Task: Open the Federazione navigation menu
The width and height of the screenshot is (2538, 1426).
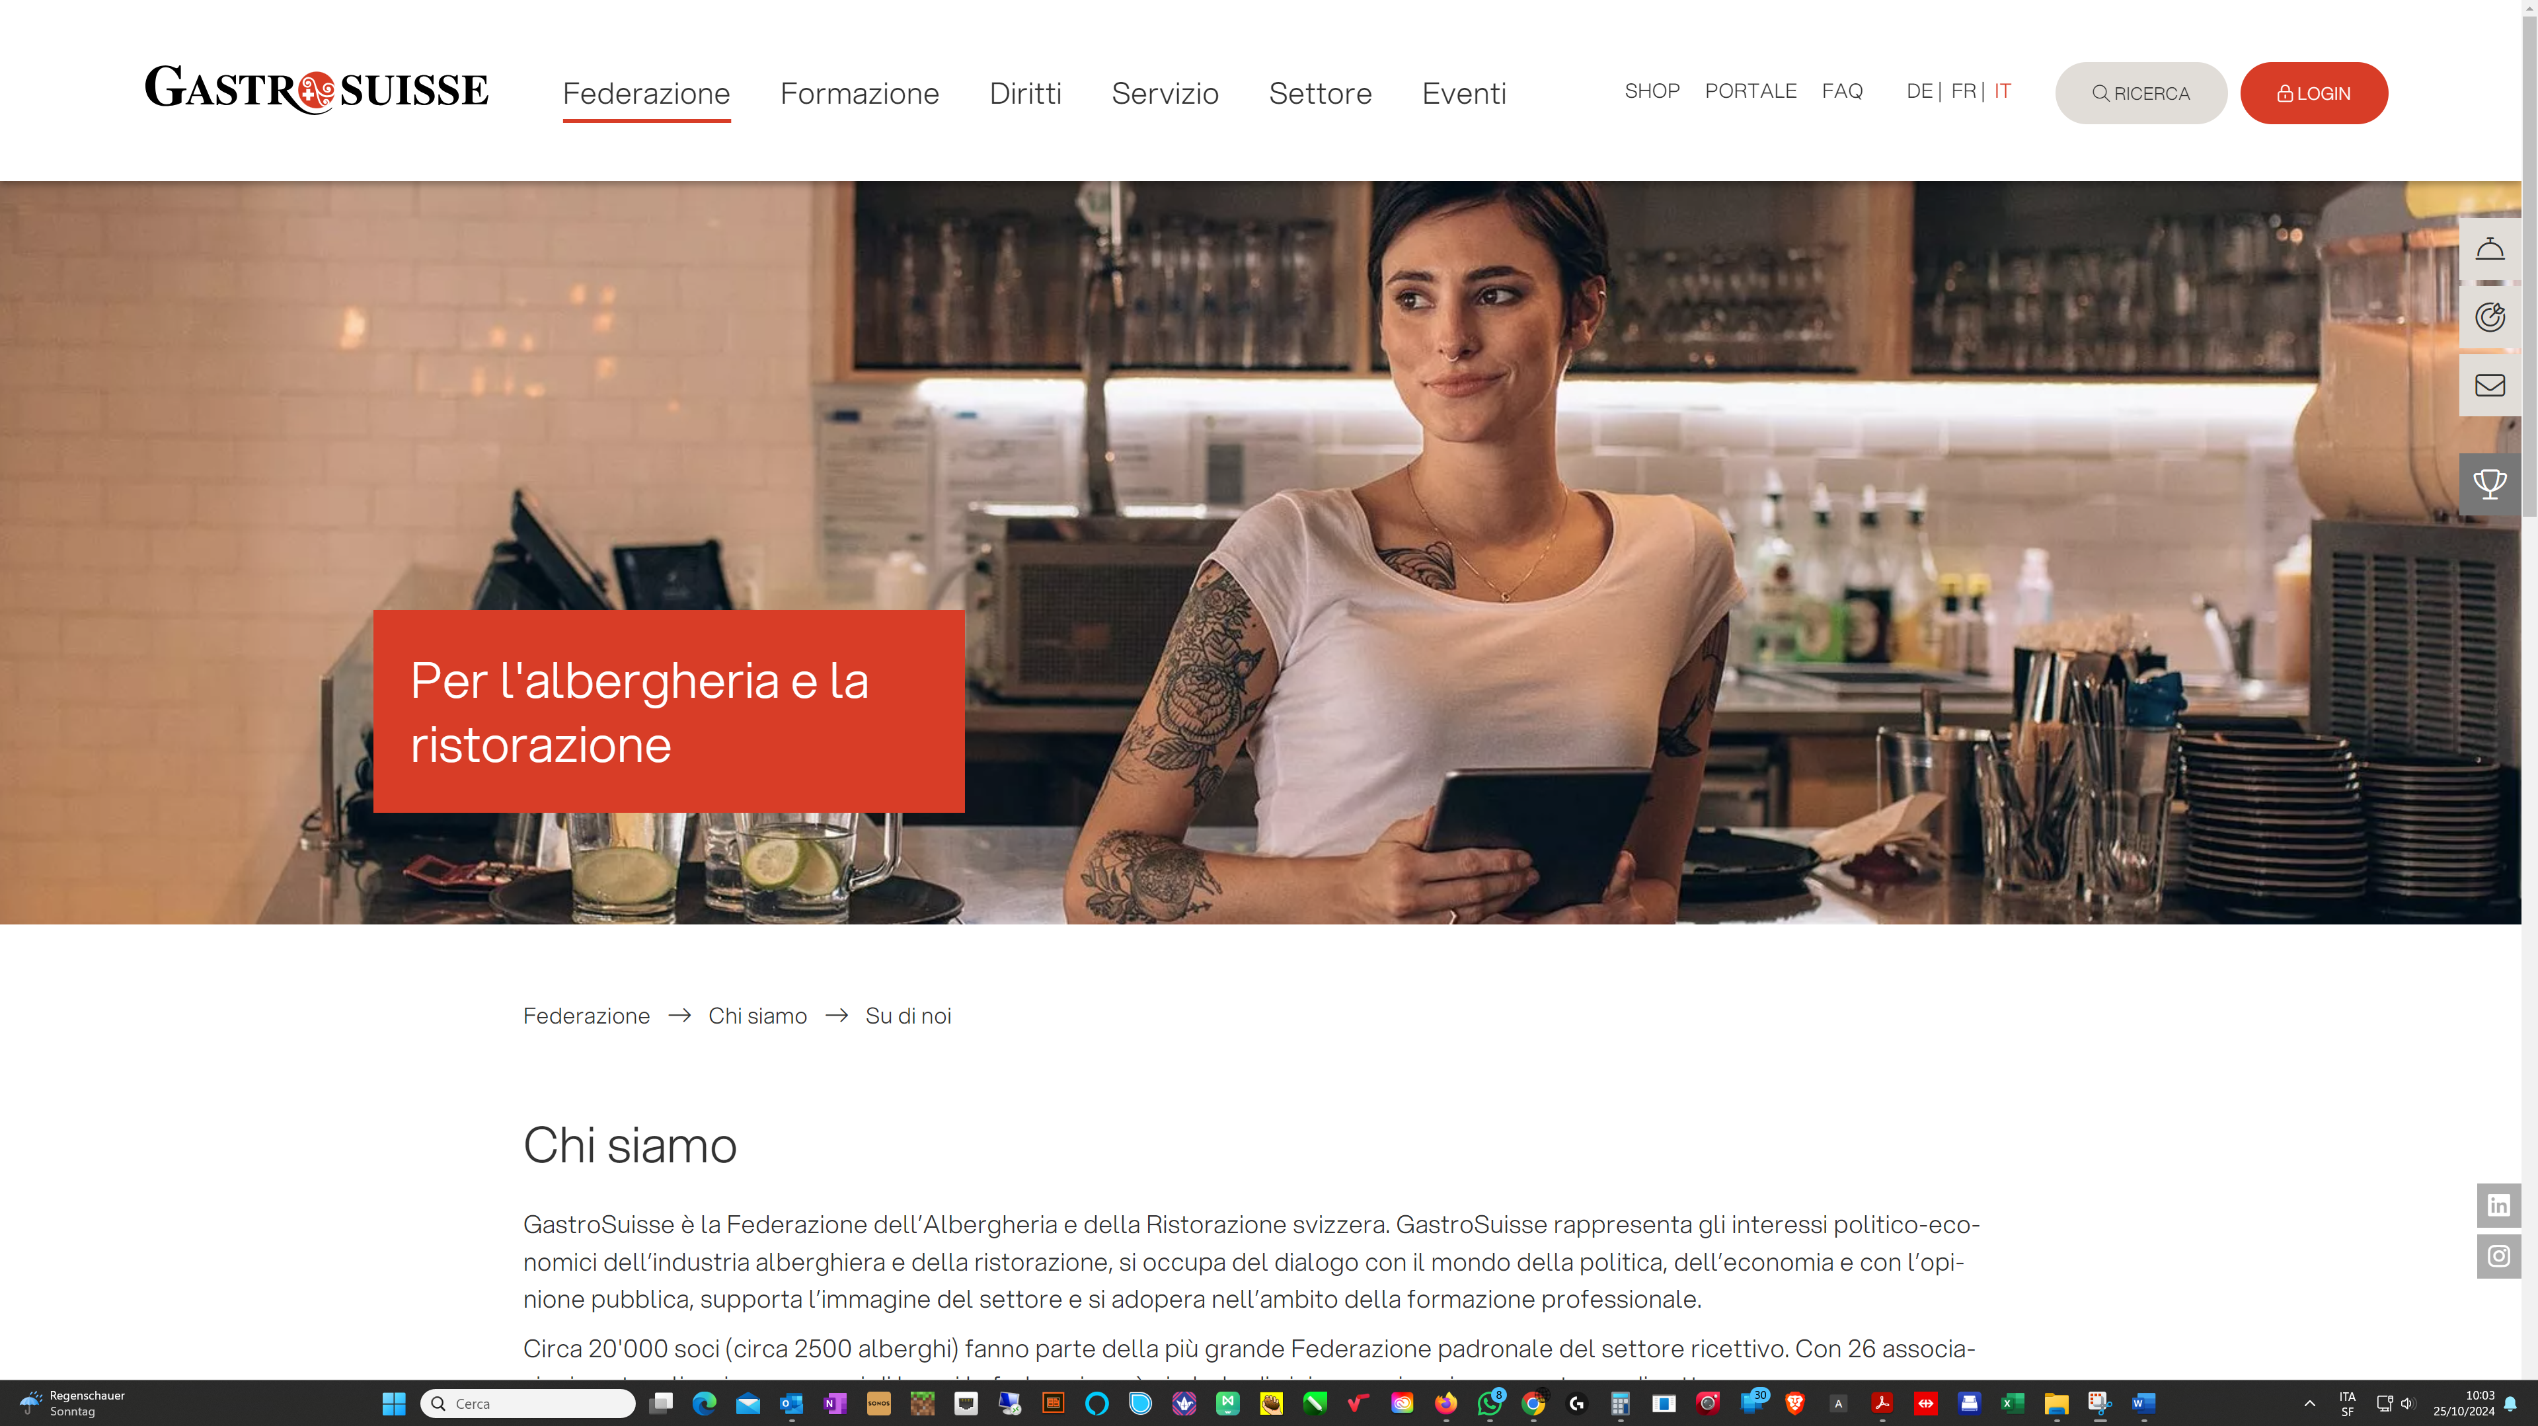Action: click(646, 94)
